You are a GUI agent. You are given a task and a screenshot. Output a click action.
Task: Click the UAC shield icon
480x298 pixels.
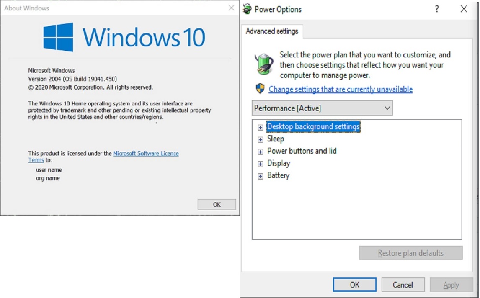[260, 89]
